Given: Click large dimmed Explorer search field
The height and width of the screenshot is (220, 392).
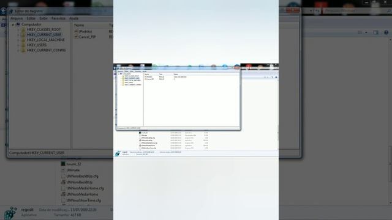Looking at the screenshot, I should pyautogui.click(x=356, y=11).
